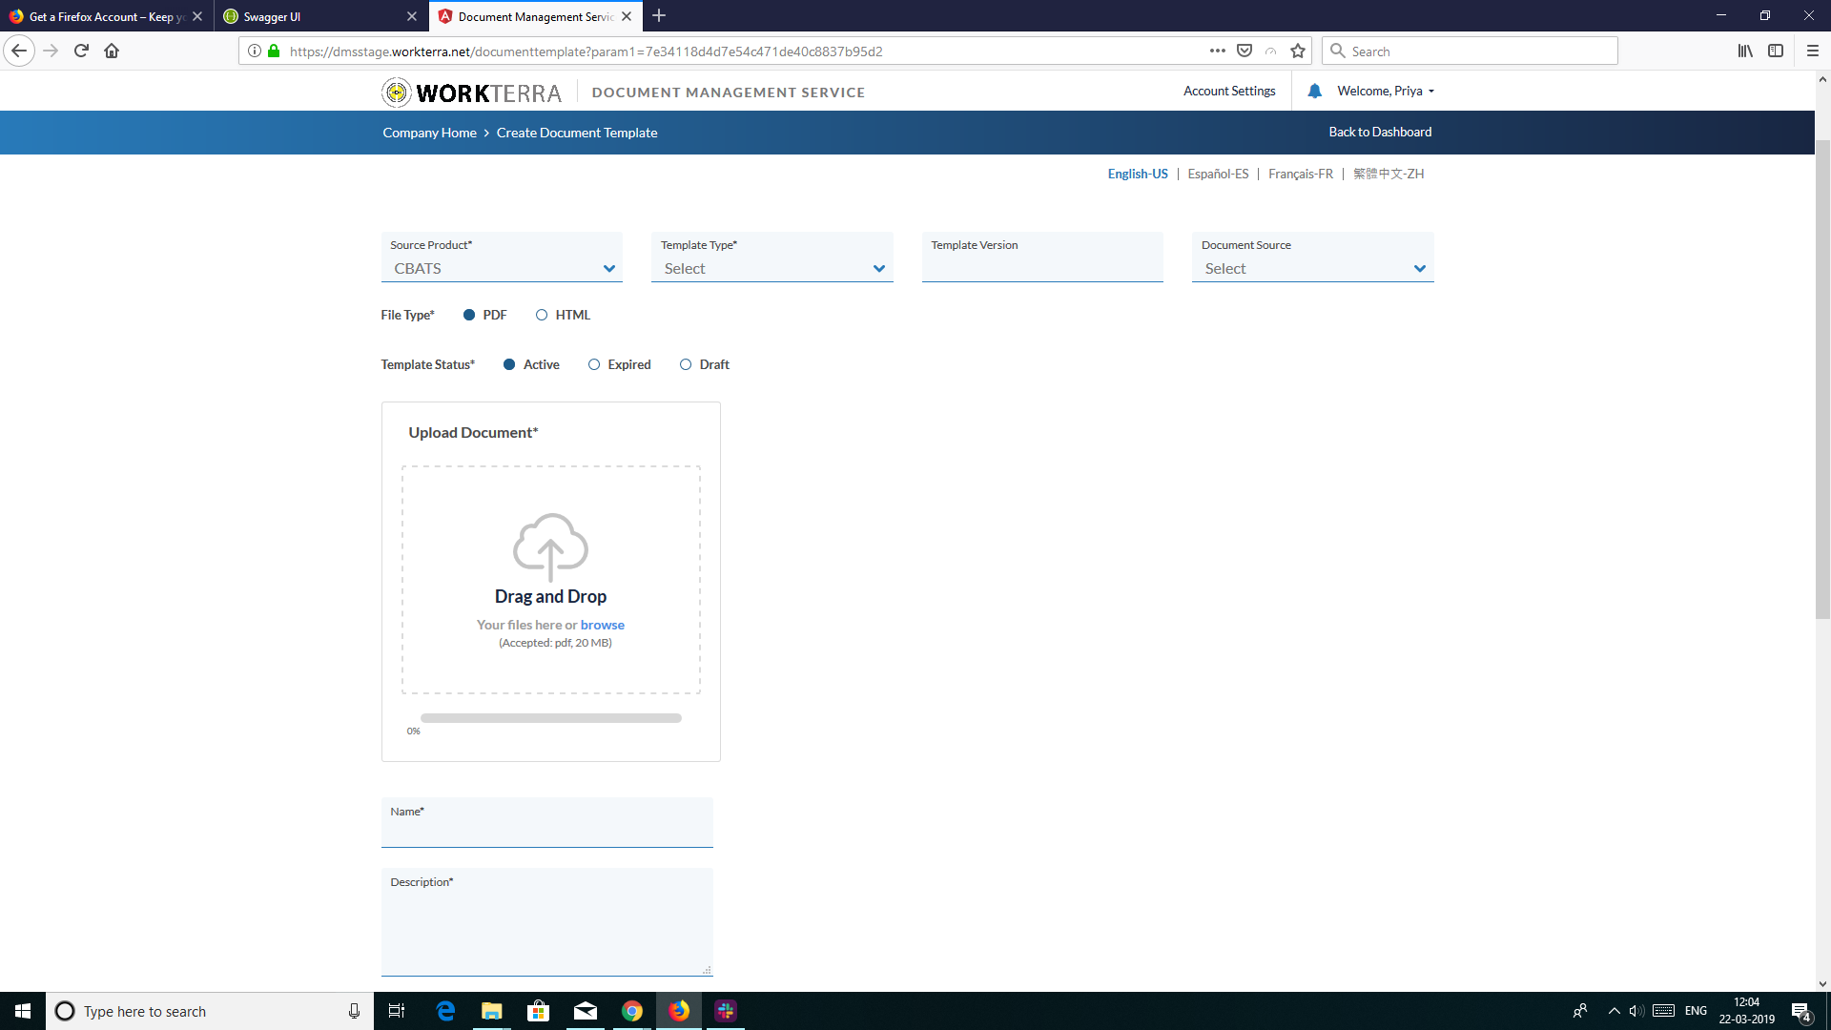Screen dimensions: 1831x1030
Task: Go to the browser home page
Action: click(112, 51)
